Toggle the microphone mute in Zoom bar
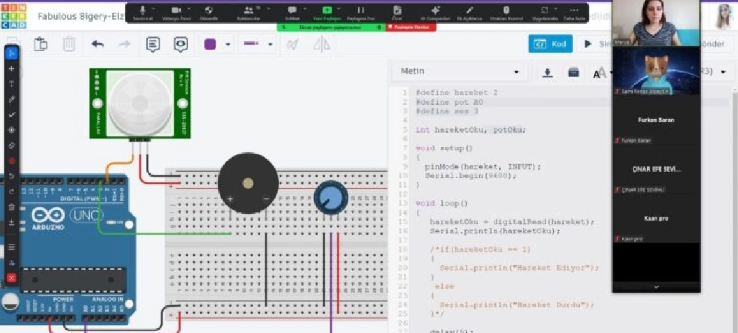Viewport: 738px width, 333px height. click(x=142, y=12)
